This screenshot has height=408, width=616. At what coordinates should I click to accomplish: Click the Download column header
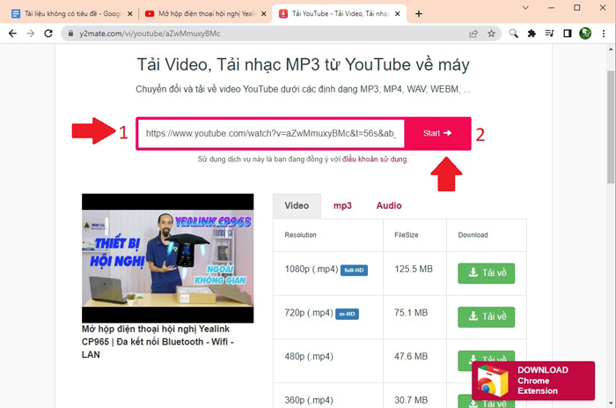(473, 235)
